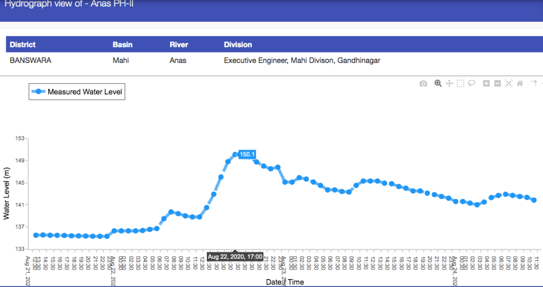Image resolution: width=543 pixels, height=287 pixels.
Task: Click the BANSWARA district cell
Action: pos(30,60)
